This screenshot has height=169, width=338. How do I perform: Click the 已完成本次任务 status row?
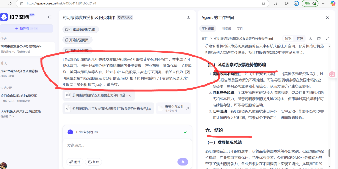pos(127,132)
